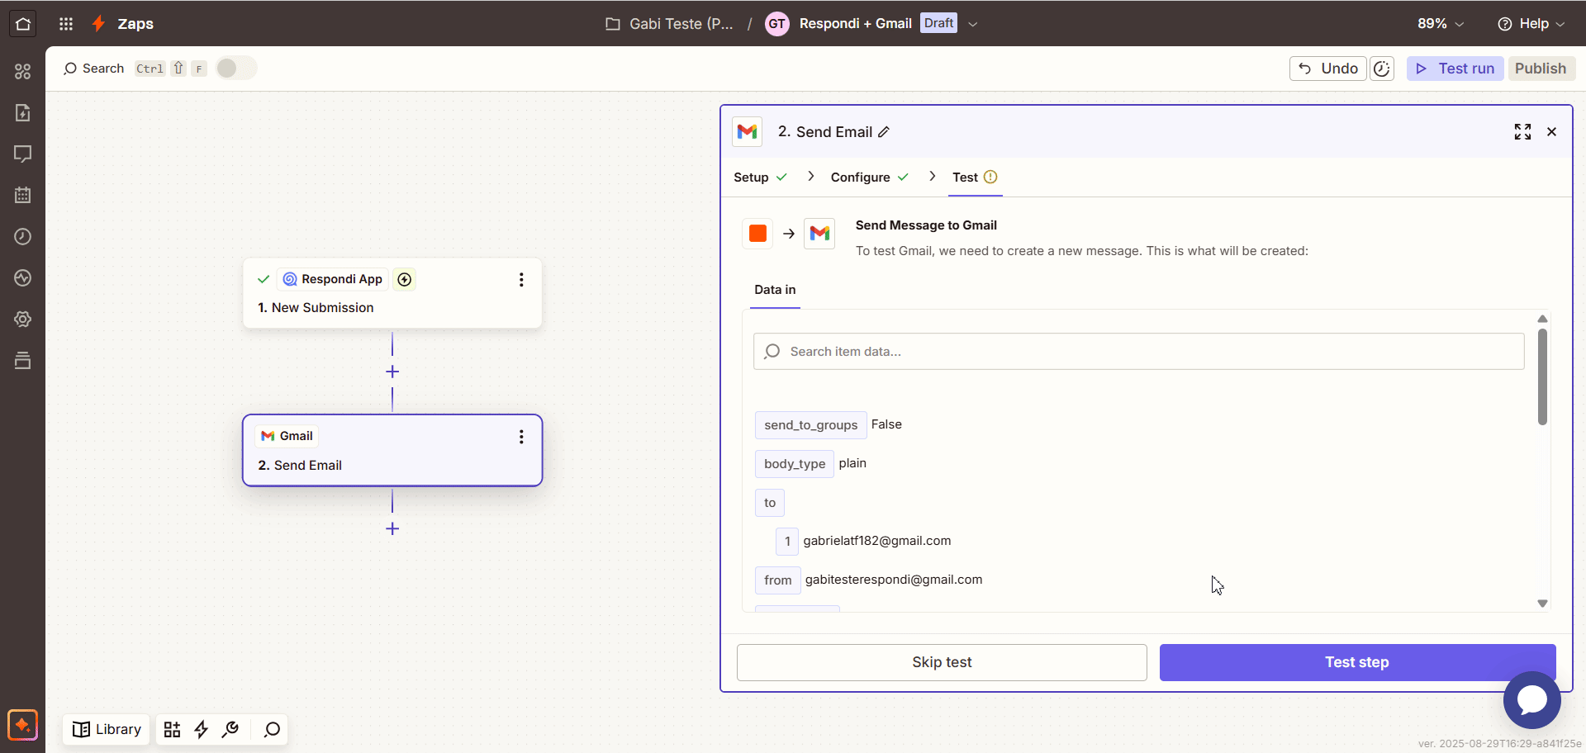1586x753 pixels.
Task: Open the history clock icon in sidebar
Action: point(23,237)
